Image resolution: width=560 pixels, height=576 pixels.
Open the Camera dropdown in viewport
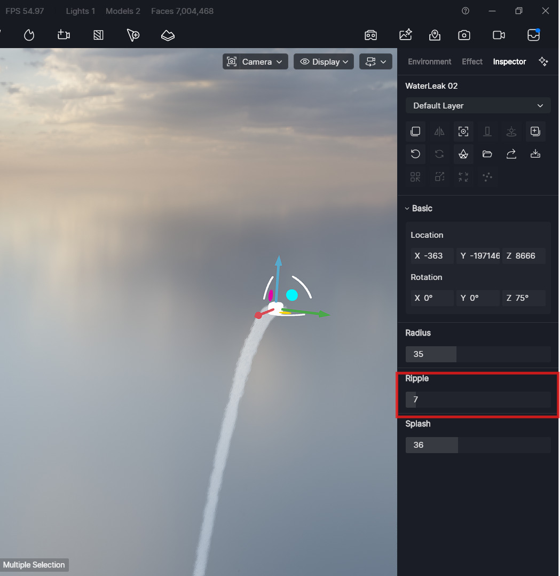click(x=256, y=62)
